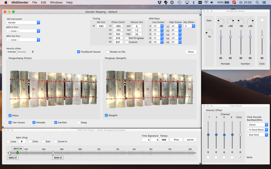The image size is (271, 169).
Task: Open the Claves click sound dropdown
Action: point(257,124)
